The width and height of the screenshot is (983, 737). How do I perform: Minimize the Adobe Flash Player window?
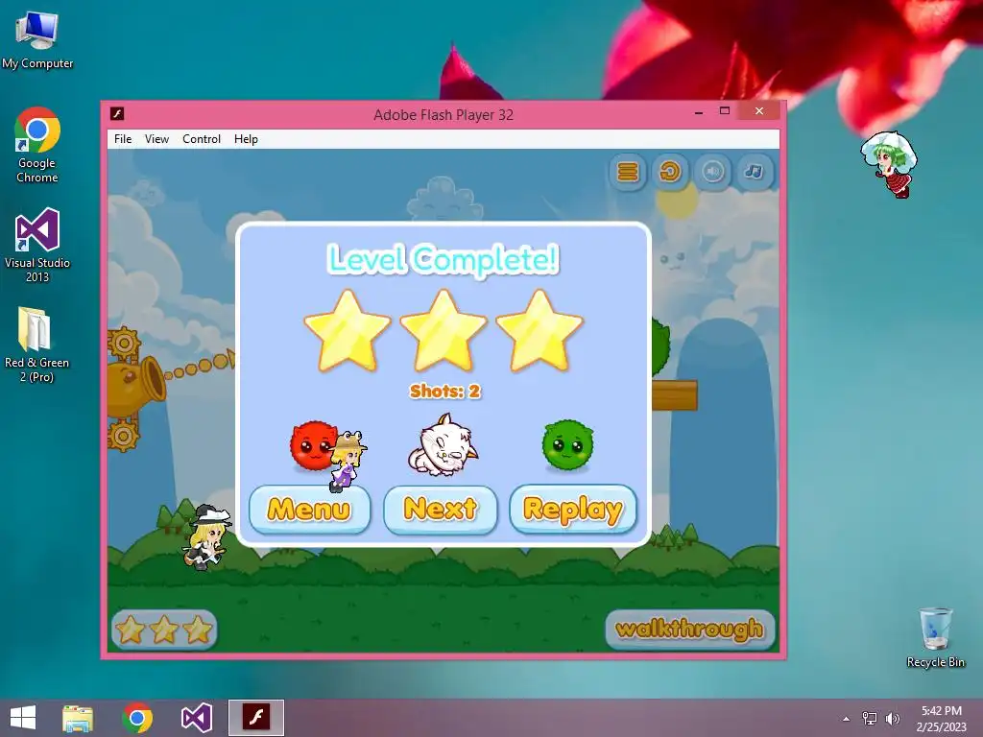(x=699, y=113)
